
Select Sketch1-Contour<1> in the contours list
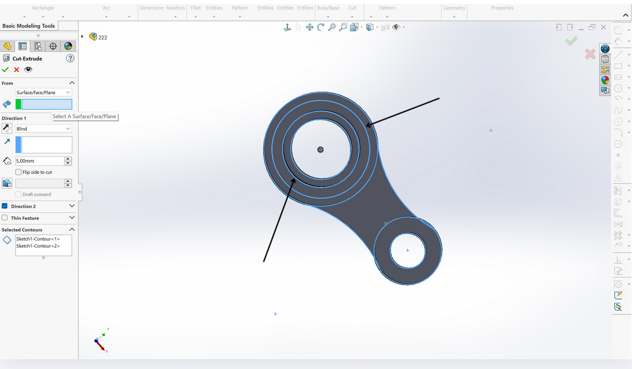pyautogui.click(x=38, y=239)
